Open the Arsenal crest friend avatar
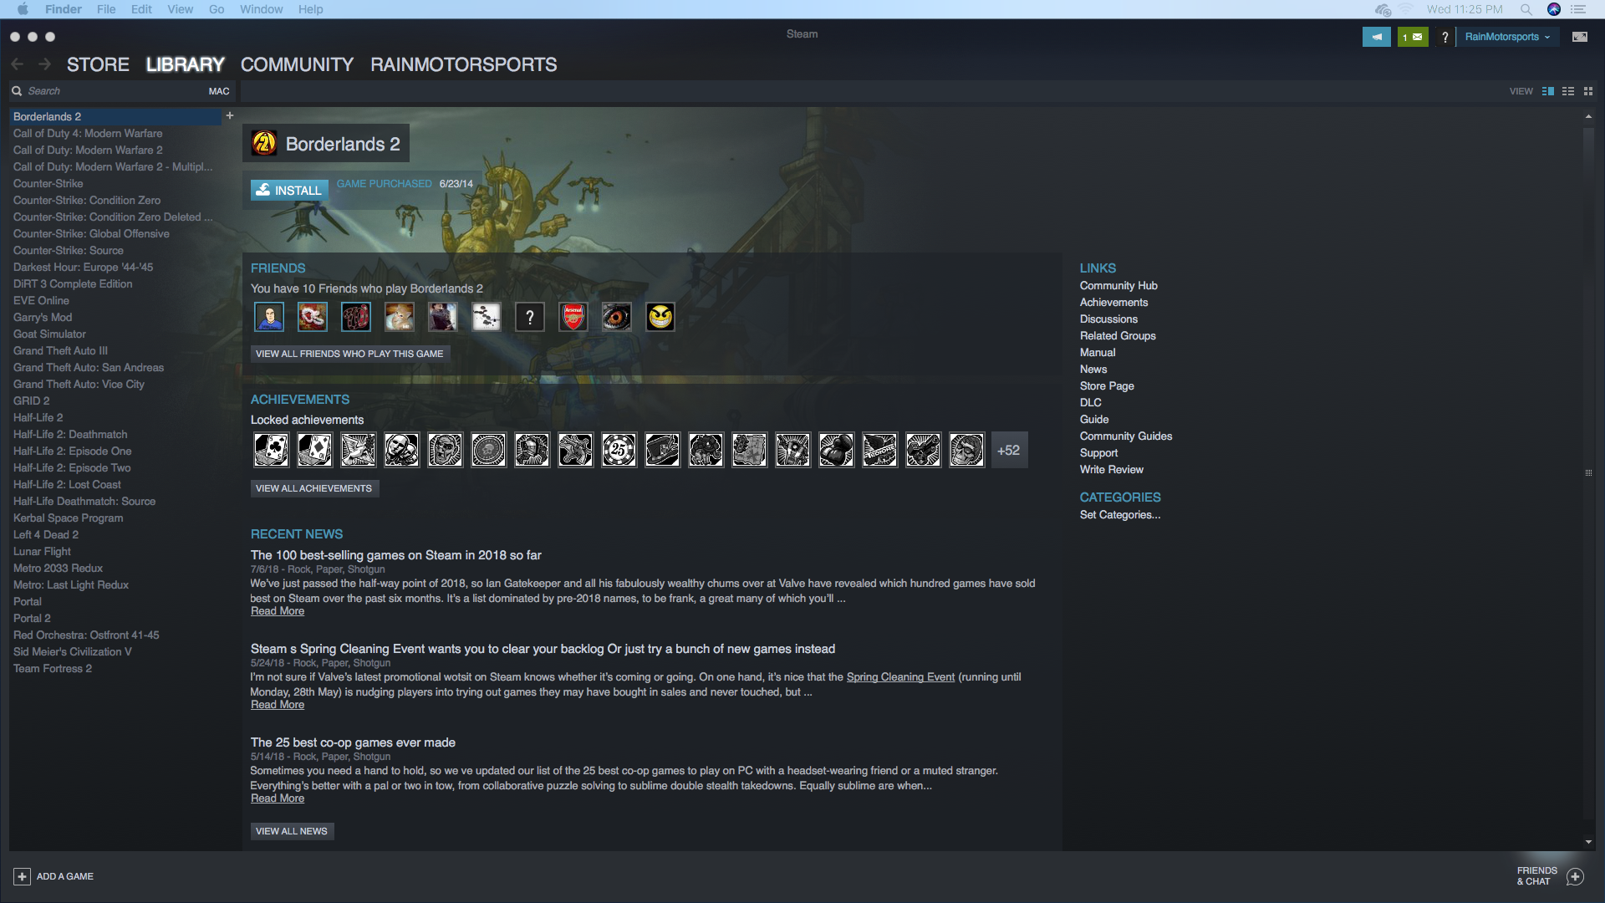Viewport: 1605px width, 903px height. 573,317
